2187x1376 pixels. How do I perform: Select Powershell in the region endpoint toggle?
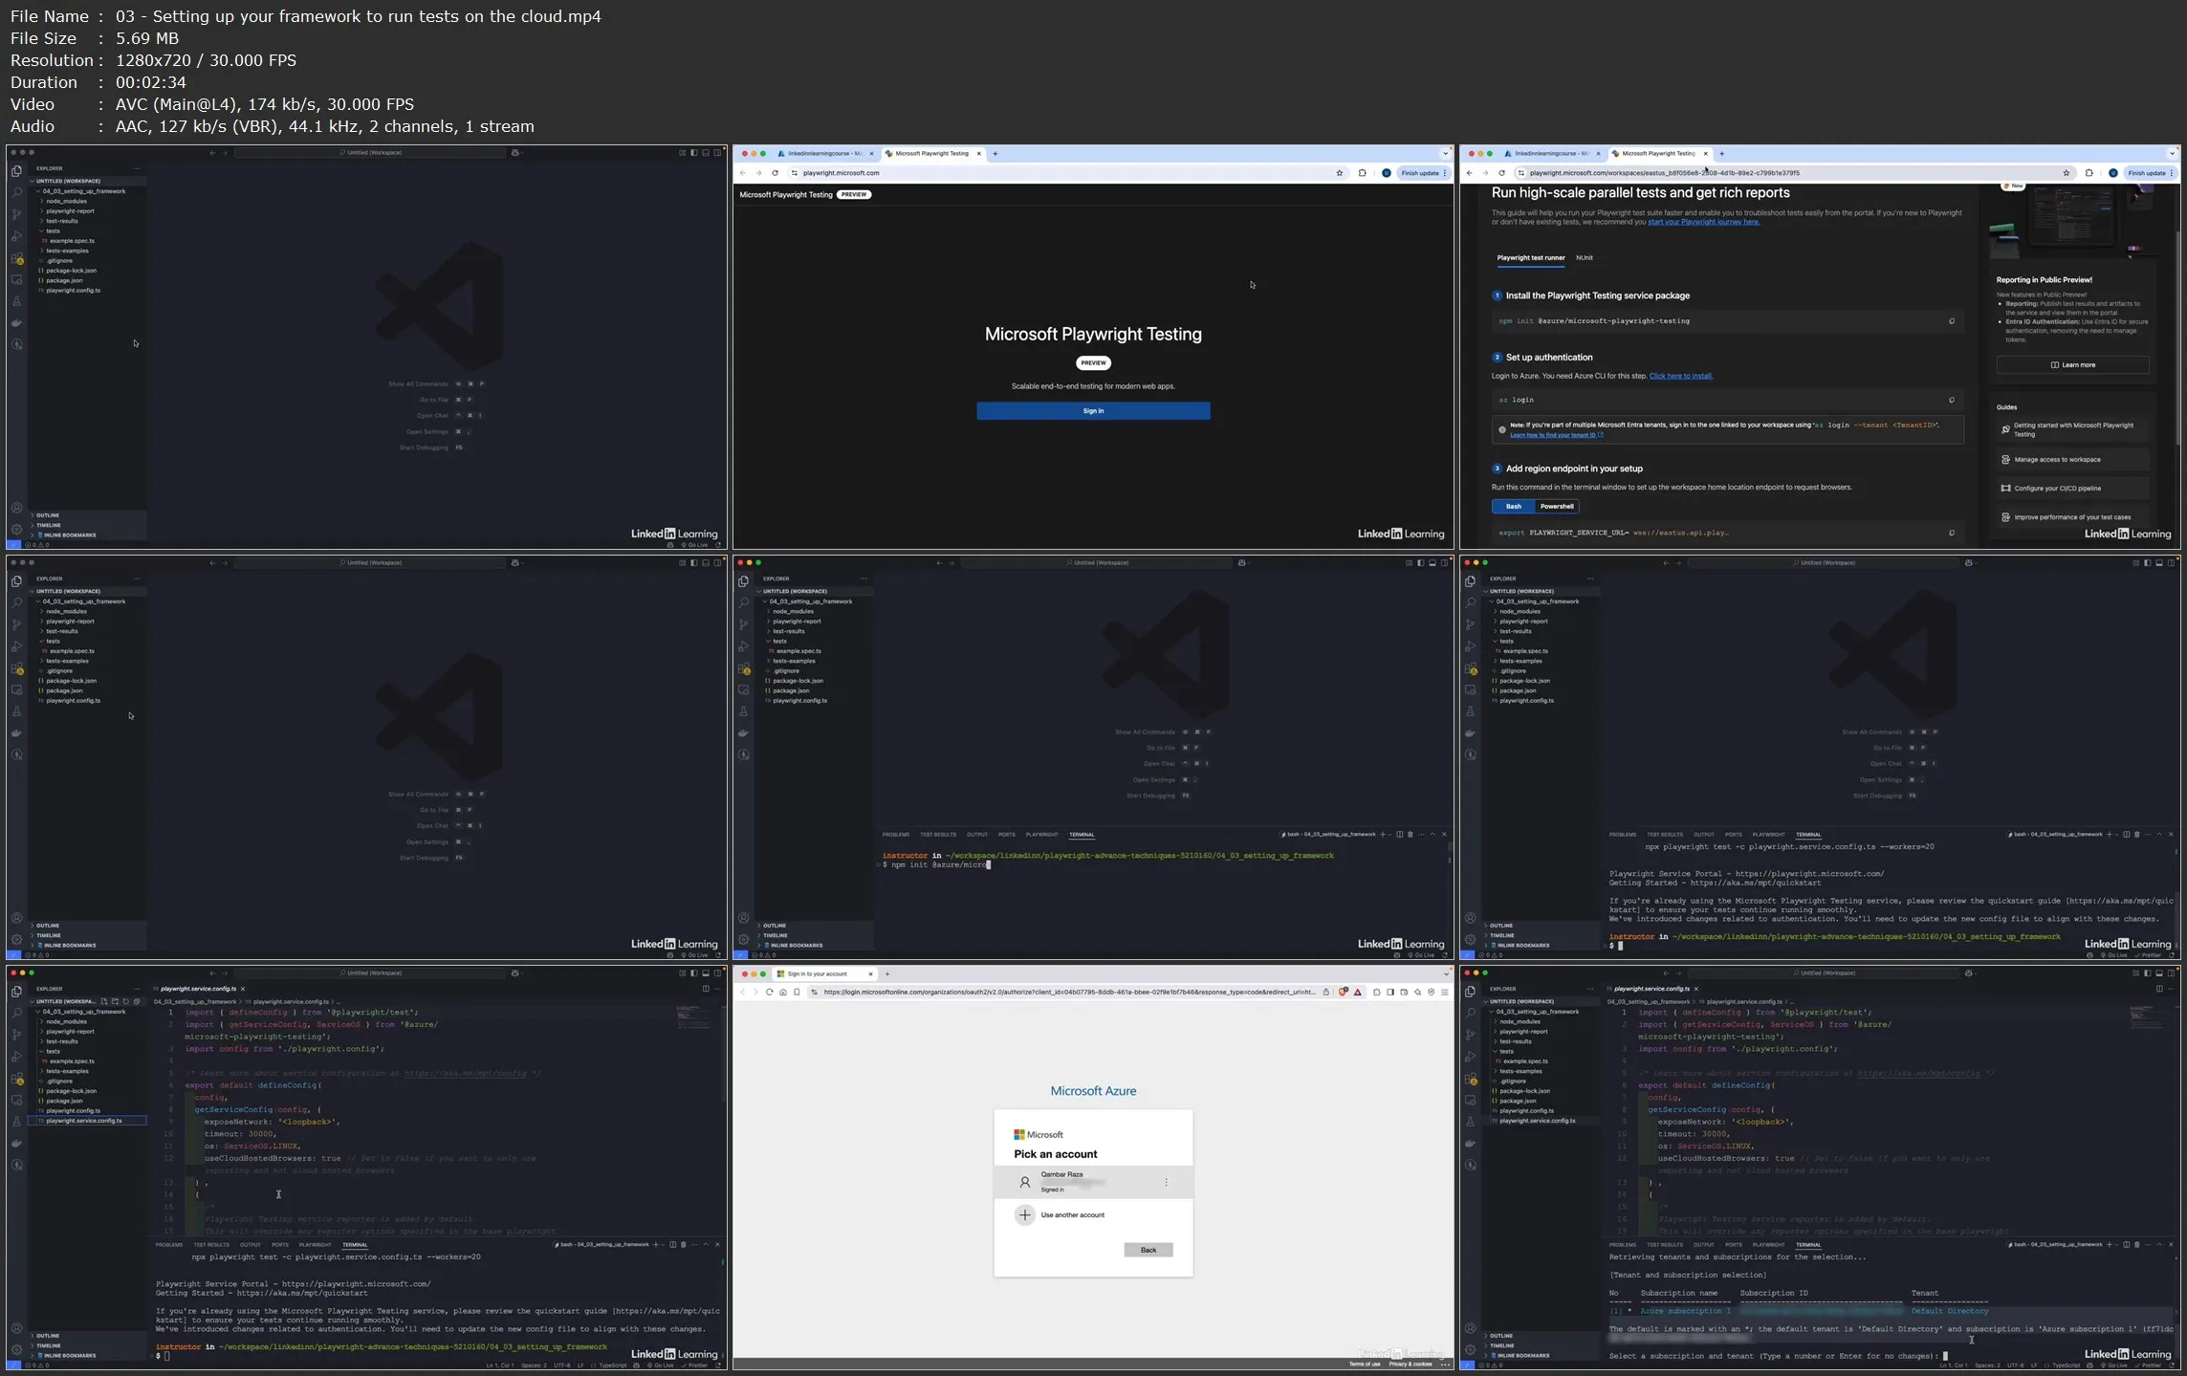(x=1556, y=507)
